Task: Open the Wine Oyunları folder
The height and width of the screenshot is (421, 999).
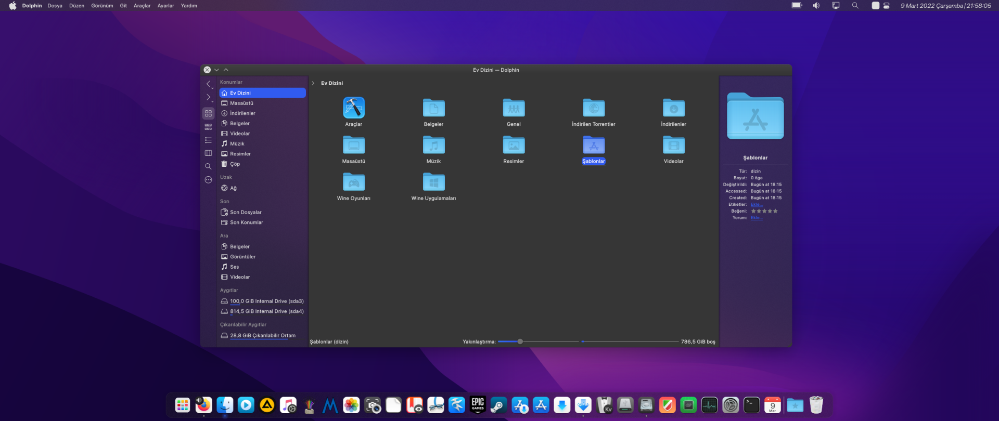Action: (x=354, y=183)
